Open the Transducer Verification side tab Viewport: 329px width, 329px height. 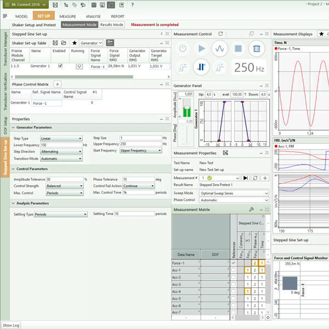pyautogui.click(x=5, y=90)
